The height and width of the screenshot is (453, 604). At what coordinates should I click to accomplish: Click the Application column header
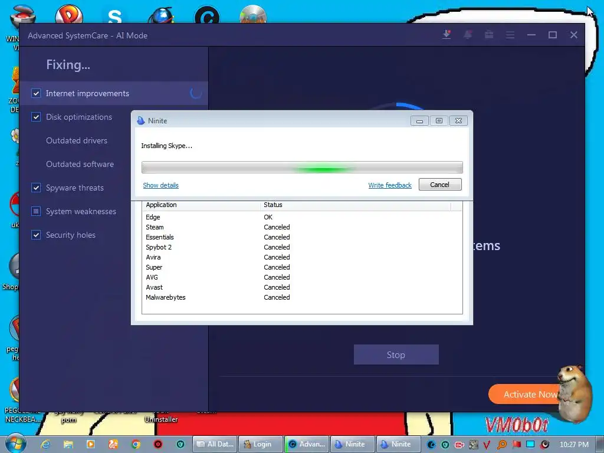pos(202,205)
